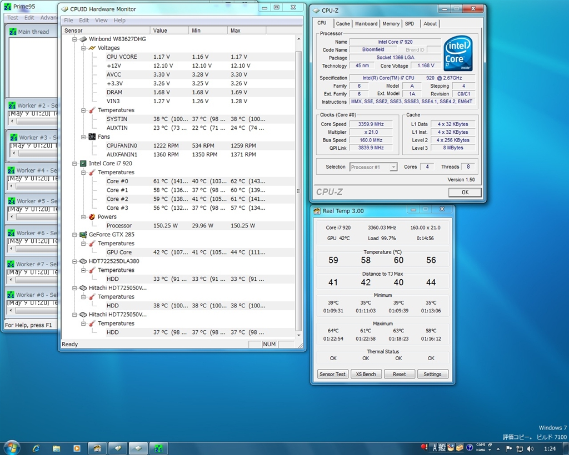
Task: Switch to the Memory tab in CPU-Z
Action: point(391,23)
